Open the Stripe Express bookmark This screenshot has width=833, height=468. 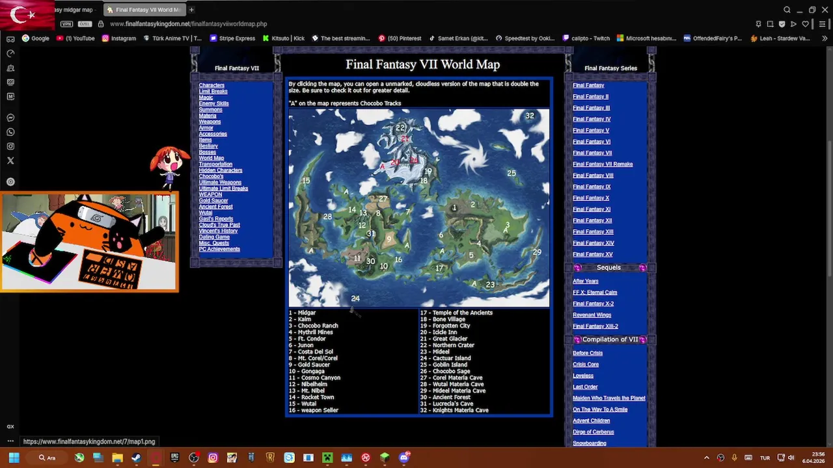point(232,38)
